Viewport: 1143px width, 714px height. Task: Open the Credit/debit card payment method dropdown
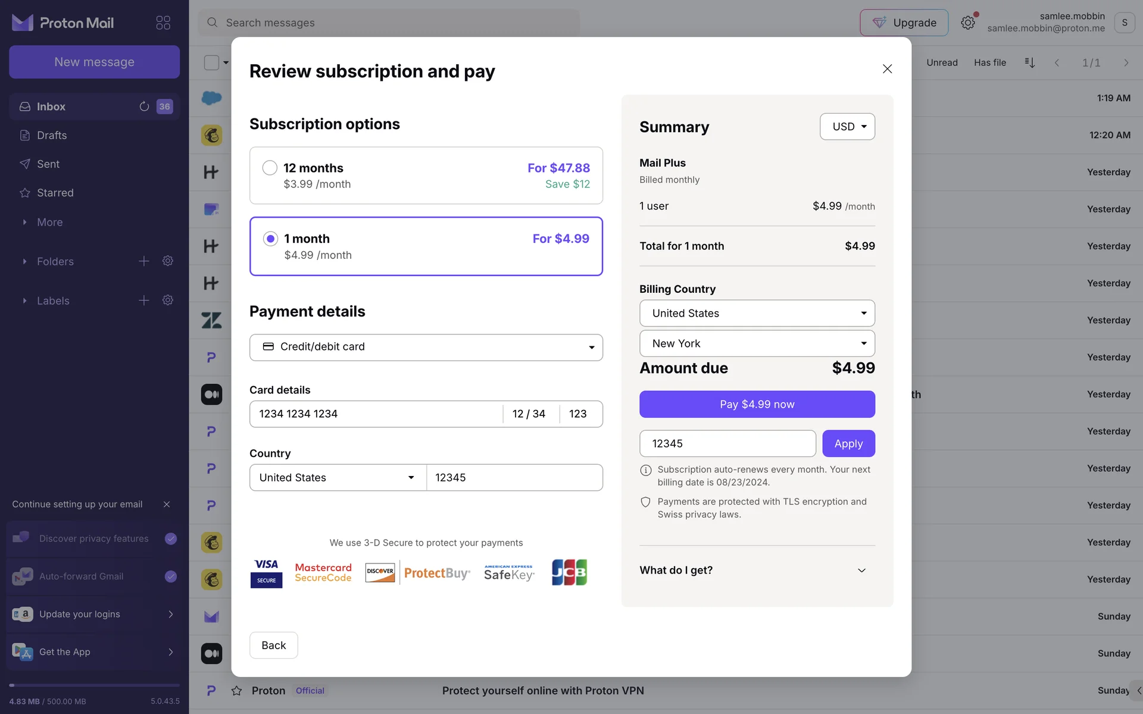426,347
